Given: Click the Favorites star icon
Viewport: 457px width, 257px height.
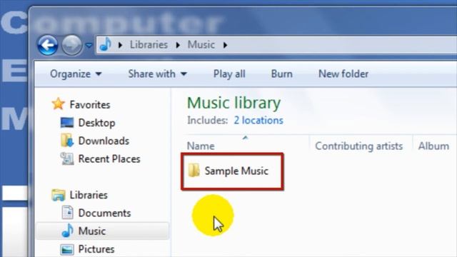Looking at the screenshot, I should (x=58, y=104).
